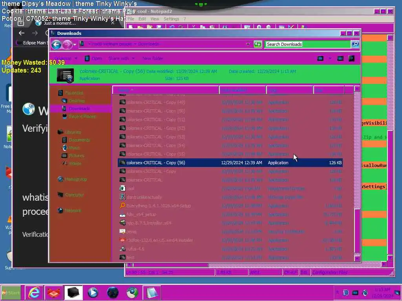The height and width of the screenshot is (301, 402).
Task: Open recent locations dropdown beside Forward arrow
Action: (75, 45)
